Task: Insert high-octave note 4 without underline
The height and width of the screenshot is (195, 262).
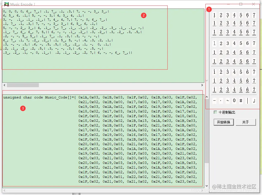Action: [x=234, y=72]
